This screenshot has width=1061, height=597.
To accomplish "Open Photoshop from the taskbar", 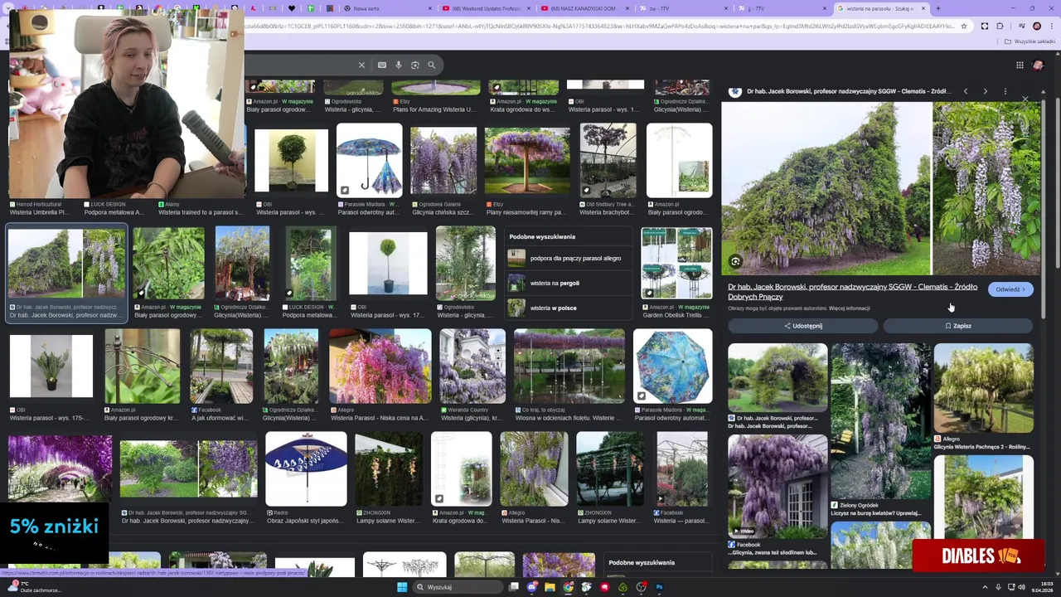I will point(659,587).
